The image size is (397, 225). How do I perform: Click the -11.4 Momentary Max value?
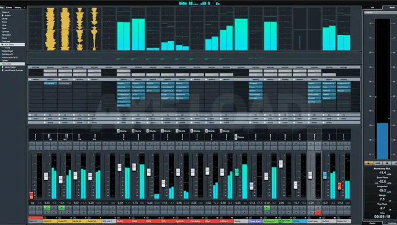click(x=382, y=173)
